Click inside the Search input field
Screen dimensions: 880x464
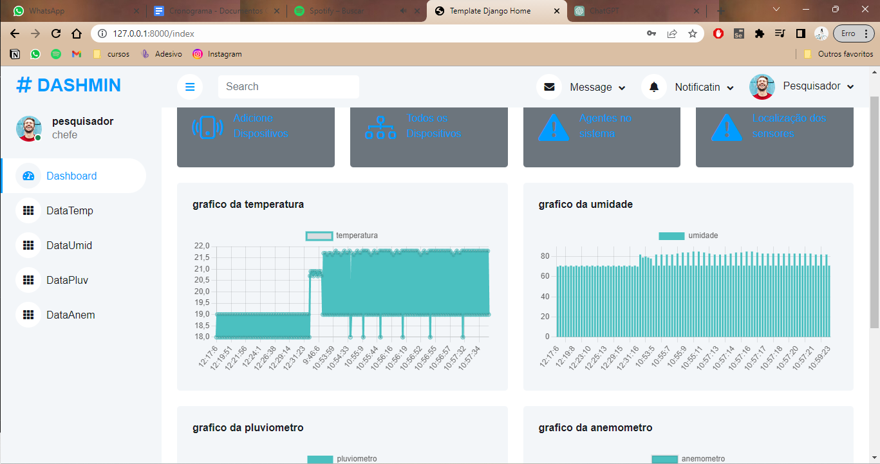tap(288, 86)
